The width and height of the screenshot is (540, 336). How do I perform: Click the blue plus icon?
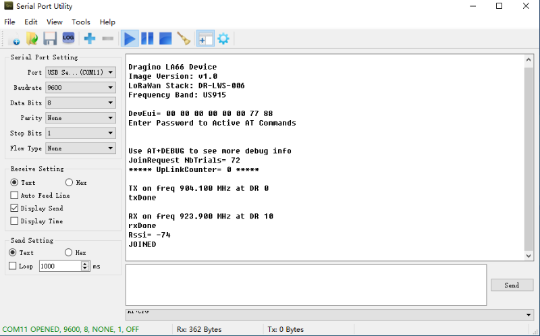click(90, 38)
